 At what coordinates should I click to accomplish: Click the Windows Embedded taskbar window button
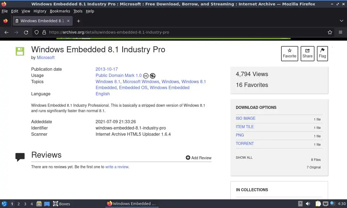(132, 204)
